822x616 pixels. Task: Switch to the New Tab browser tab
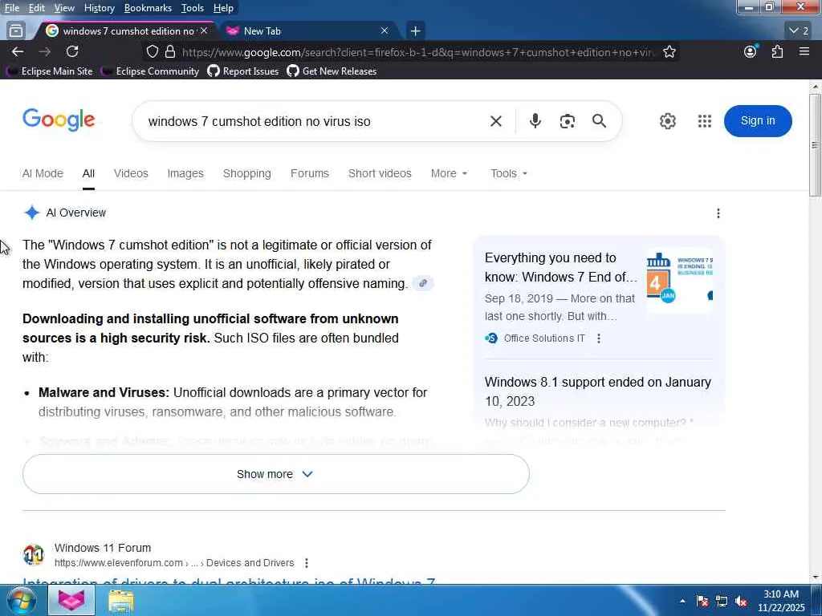pos(307,31)
